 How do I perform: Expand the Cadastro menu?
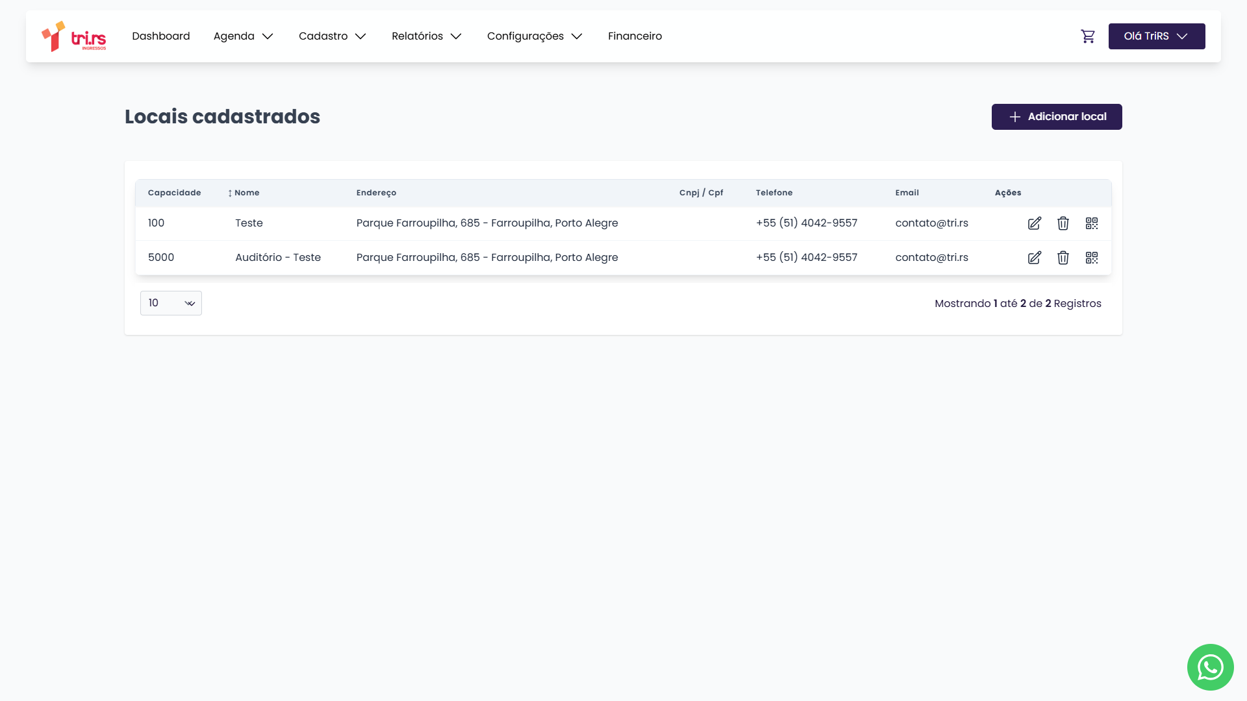[x=333, y=36]
